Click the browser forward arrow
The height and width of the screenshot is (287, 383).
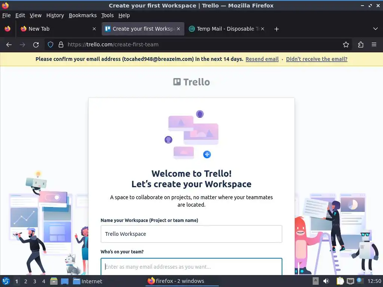click(x=22, y=45)
